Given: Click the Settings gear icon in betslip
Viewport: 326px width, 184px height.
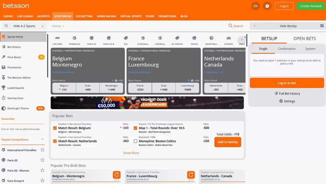Looking at the screenshot, I should pos(281,101).
